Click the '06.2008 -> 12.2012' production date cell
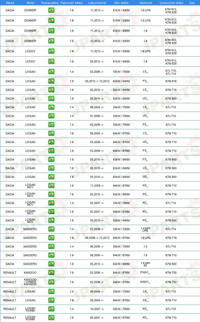 [x=97, y=238]
